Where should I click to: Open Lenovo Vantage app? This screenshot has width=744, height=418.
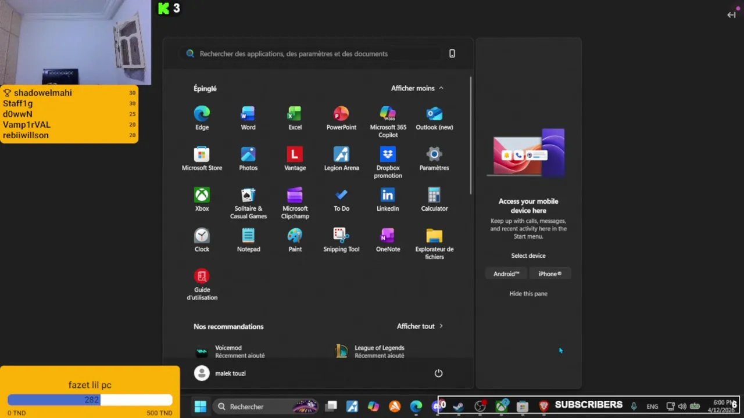[295, 159]
